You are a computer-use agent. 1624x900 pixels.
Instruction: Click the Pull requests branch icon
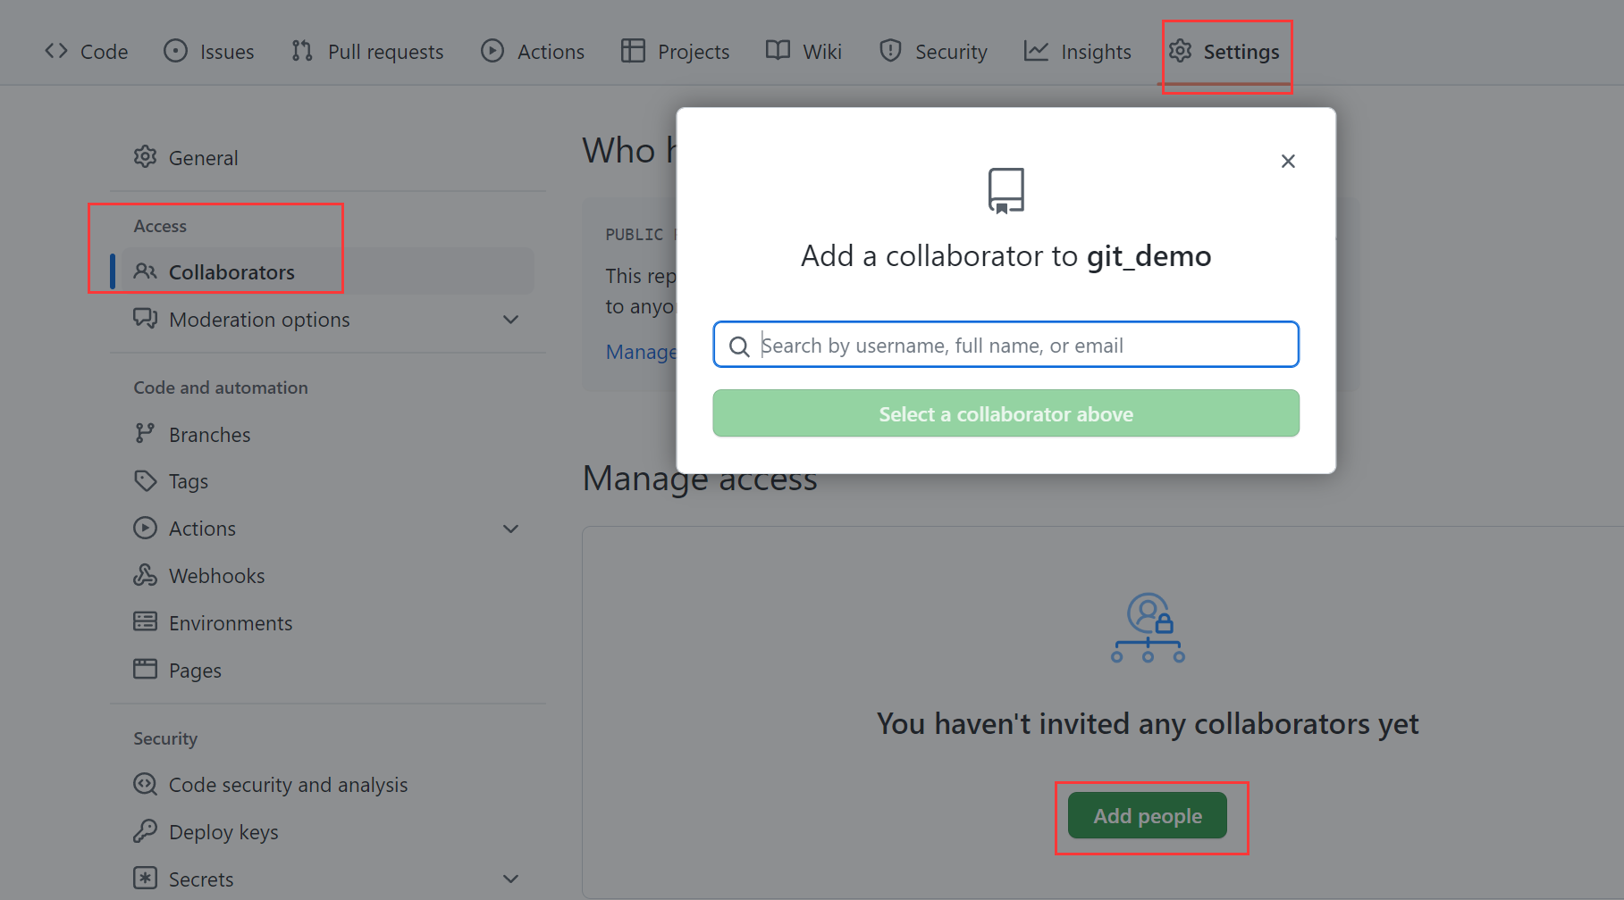coord(302,51)
